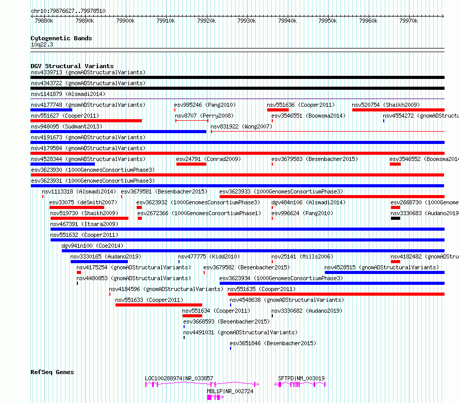Click the nsv520754 (Shaikh2009) variant bar
Screen dimensions: 459x403
[x=398, y=110]
